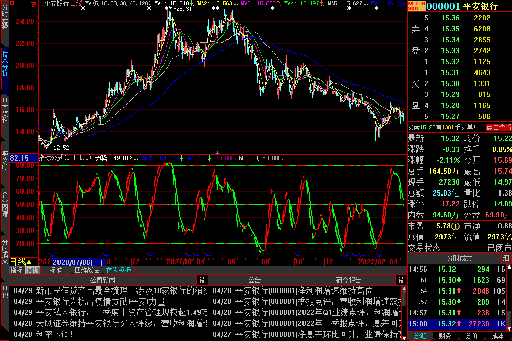Switch to the 公告 tab
This screenshot has height=341, width=512.
[x=255, y=280]
